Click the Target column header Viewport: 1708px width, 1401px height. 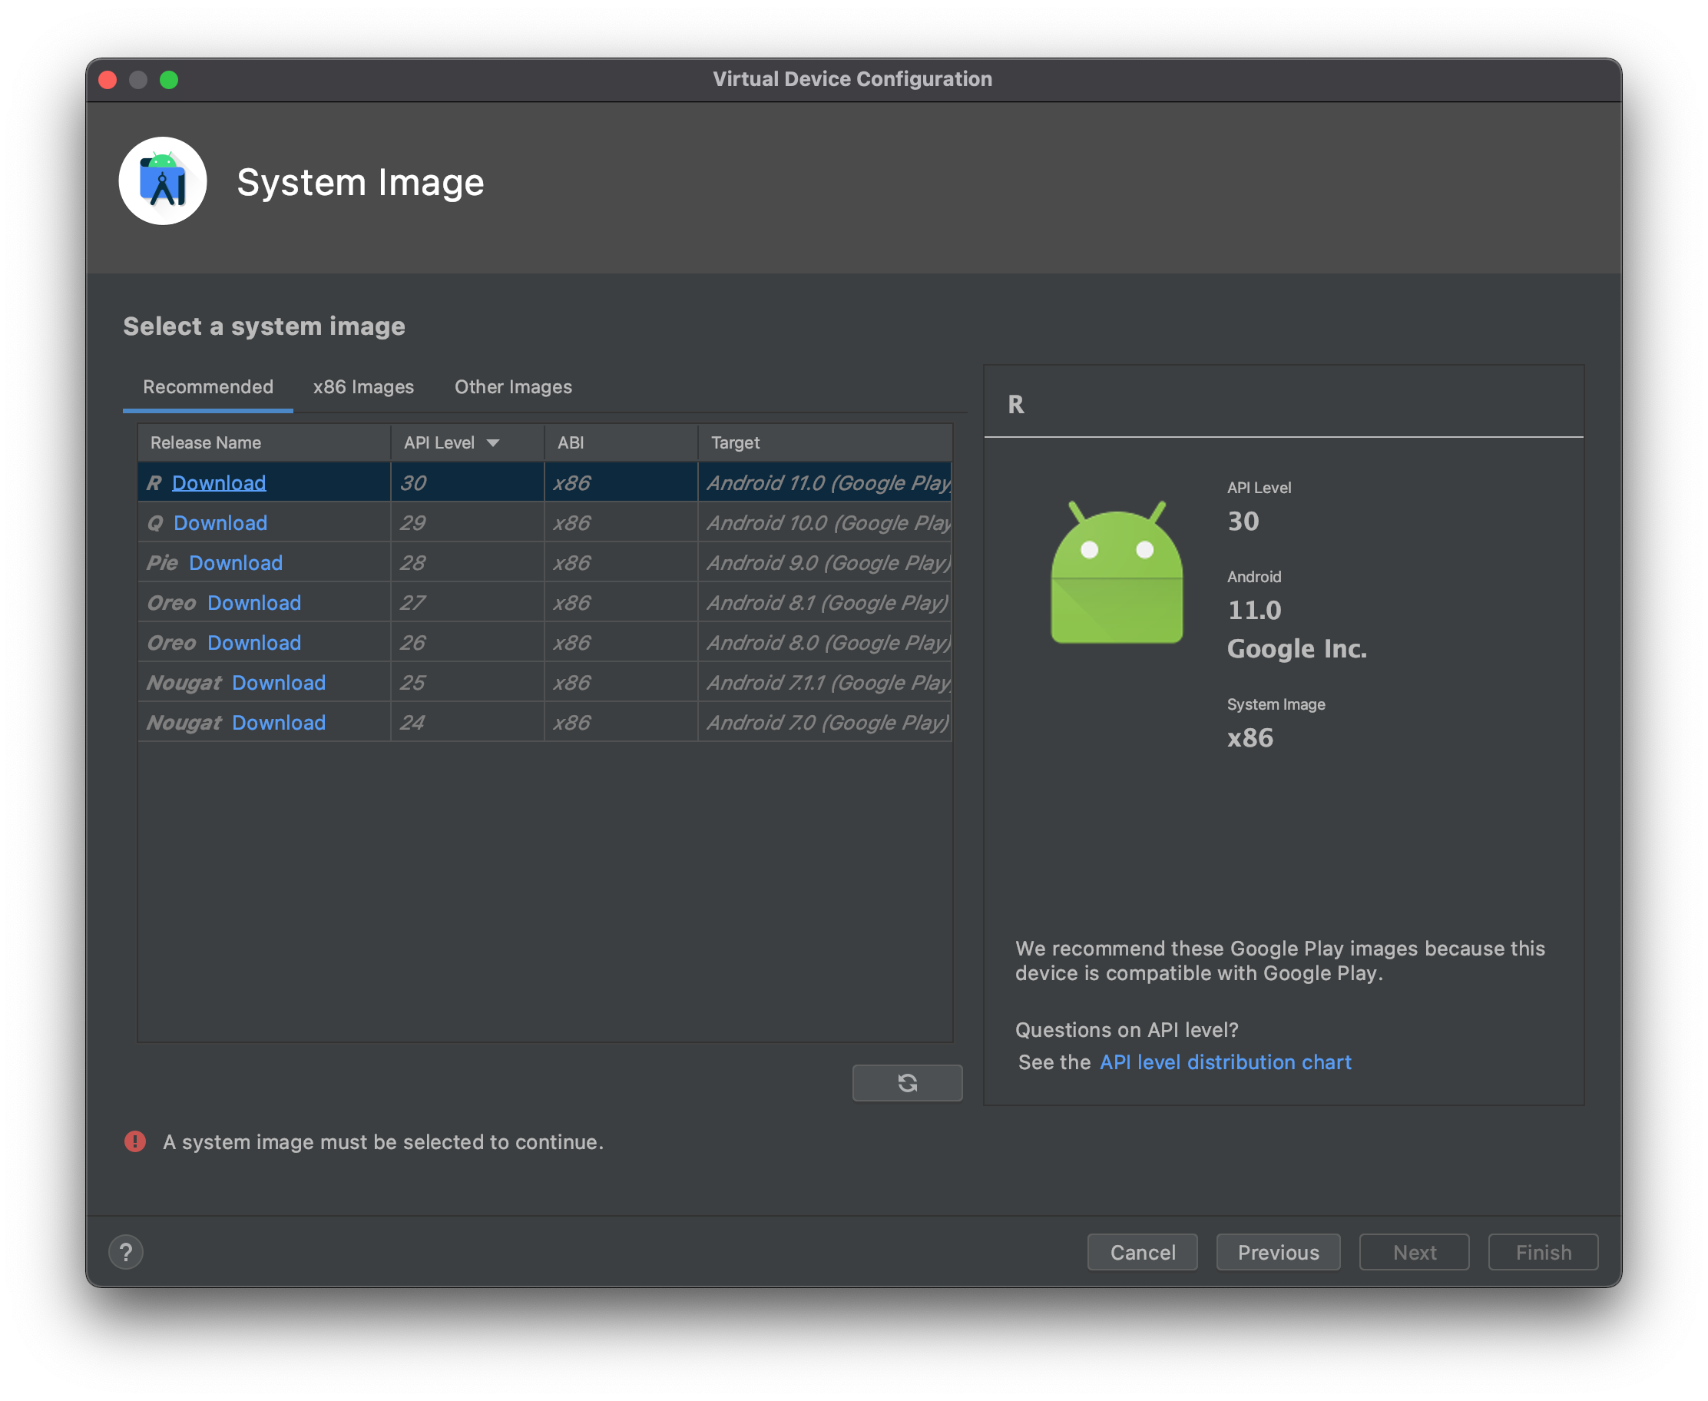(x=825, y=442)
